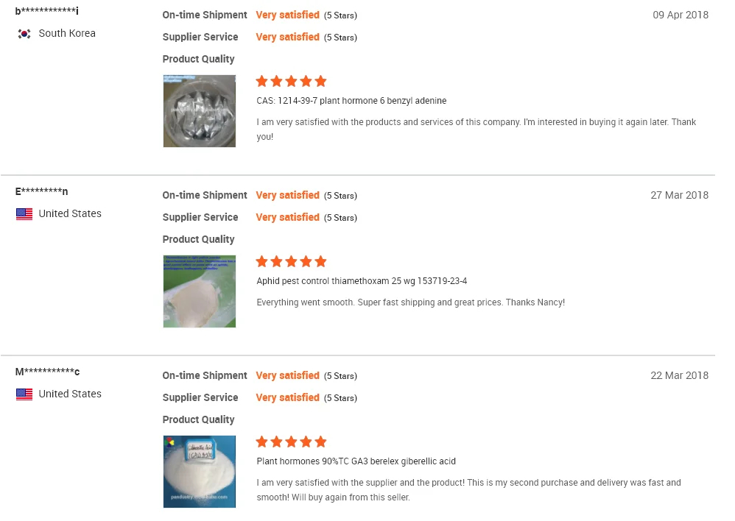Click the 27 Mar 2018 review date
The height and width of the screenshot is (521, 735).
coord(679,195)
